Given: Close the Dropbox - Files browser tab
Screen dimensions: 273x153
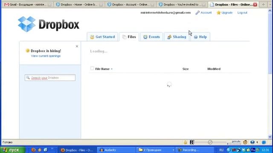Looking at the screenshot, I should tap(255, 5).
